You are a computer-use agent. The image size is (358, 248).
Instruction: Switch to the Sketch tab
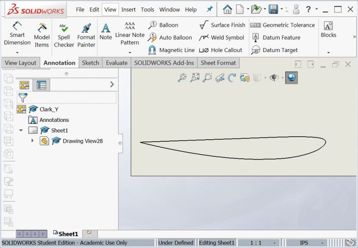(x=90, y=63)
